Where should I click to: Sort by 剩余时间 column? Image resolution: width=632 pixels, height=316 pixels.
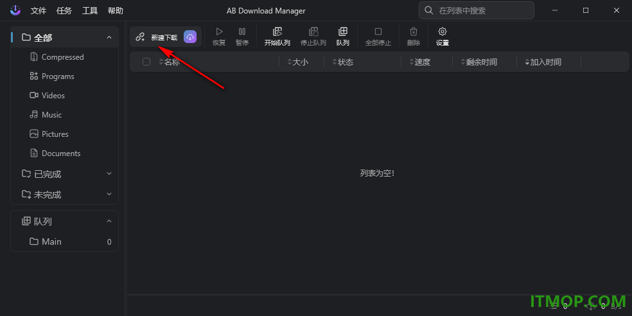click(x=479, y=62)
